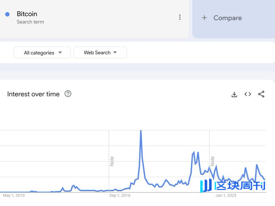Click the Sep 1, 2016 axis label

pos(120,195)
